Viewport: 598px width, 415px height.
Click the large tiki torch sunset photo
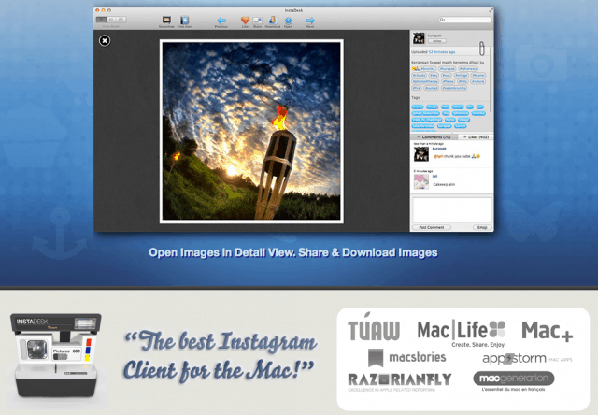click(251, 131)
